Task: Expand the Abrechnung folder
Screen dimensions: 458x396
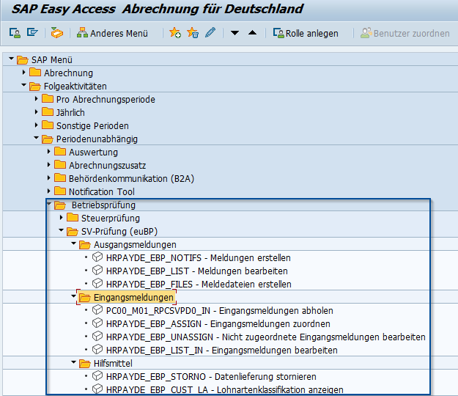Action: pos(24,73)
